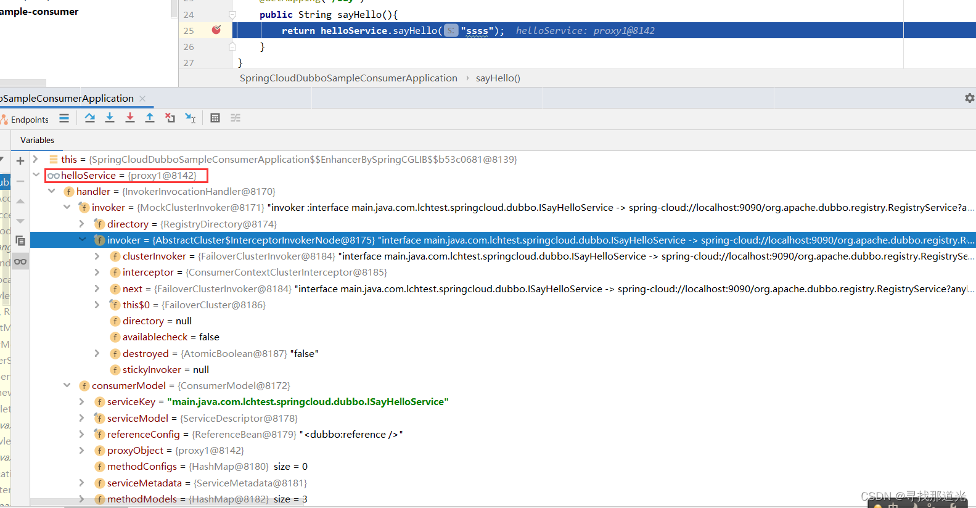Select the Variables tab
Image resolution: width=976 pixels, height=508 pixels.
coord(37,140)
